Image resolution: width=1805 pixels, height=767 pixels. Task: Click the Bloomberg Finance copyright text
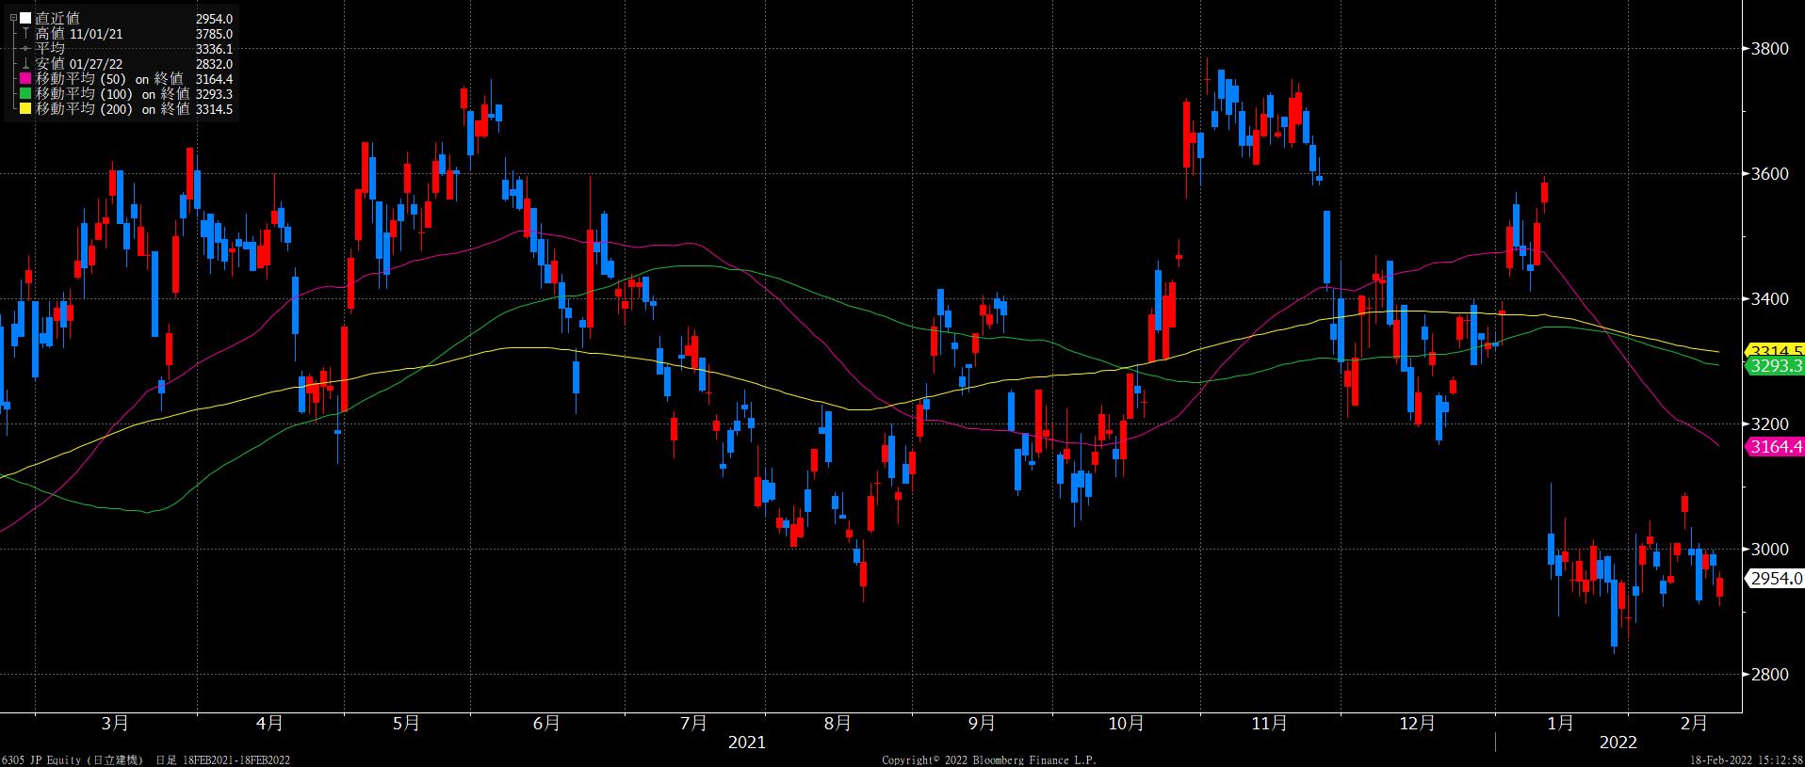pos(989,759)
